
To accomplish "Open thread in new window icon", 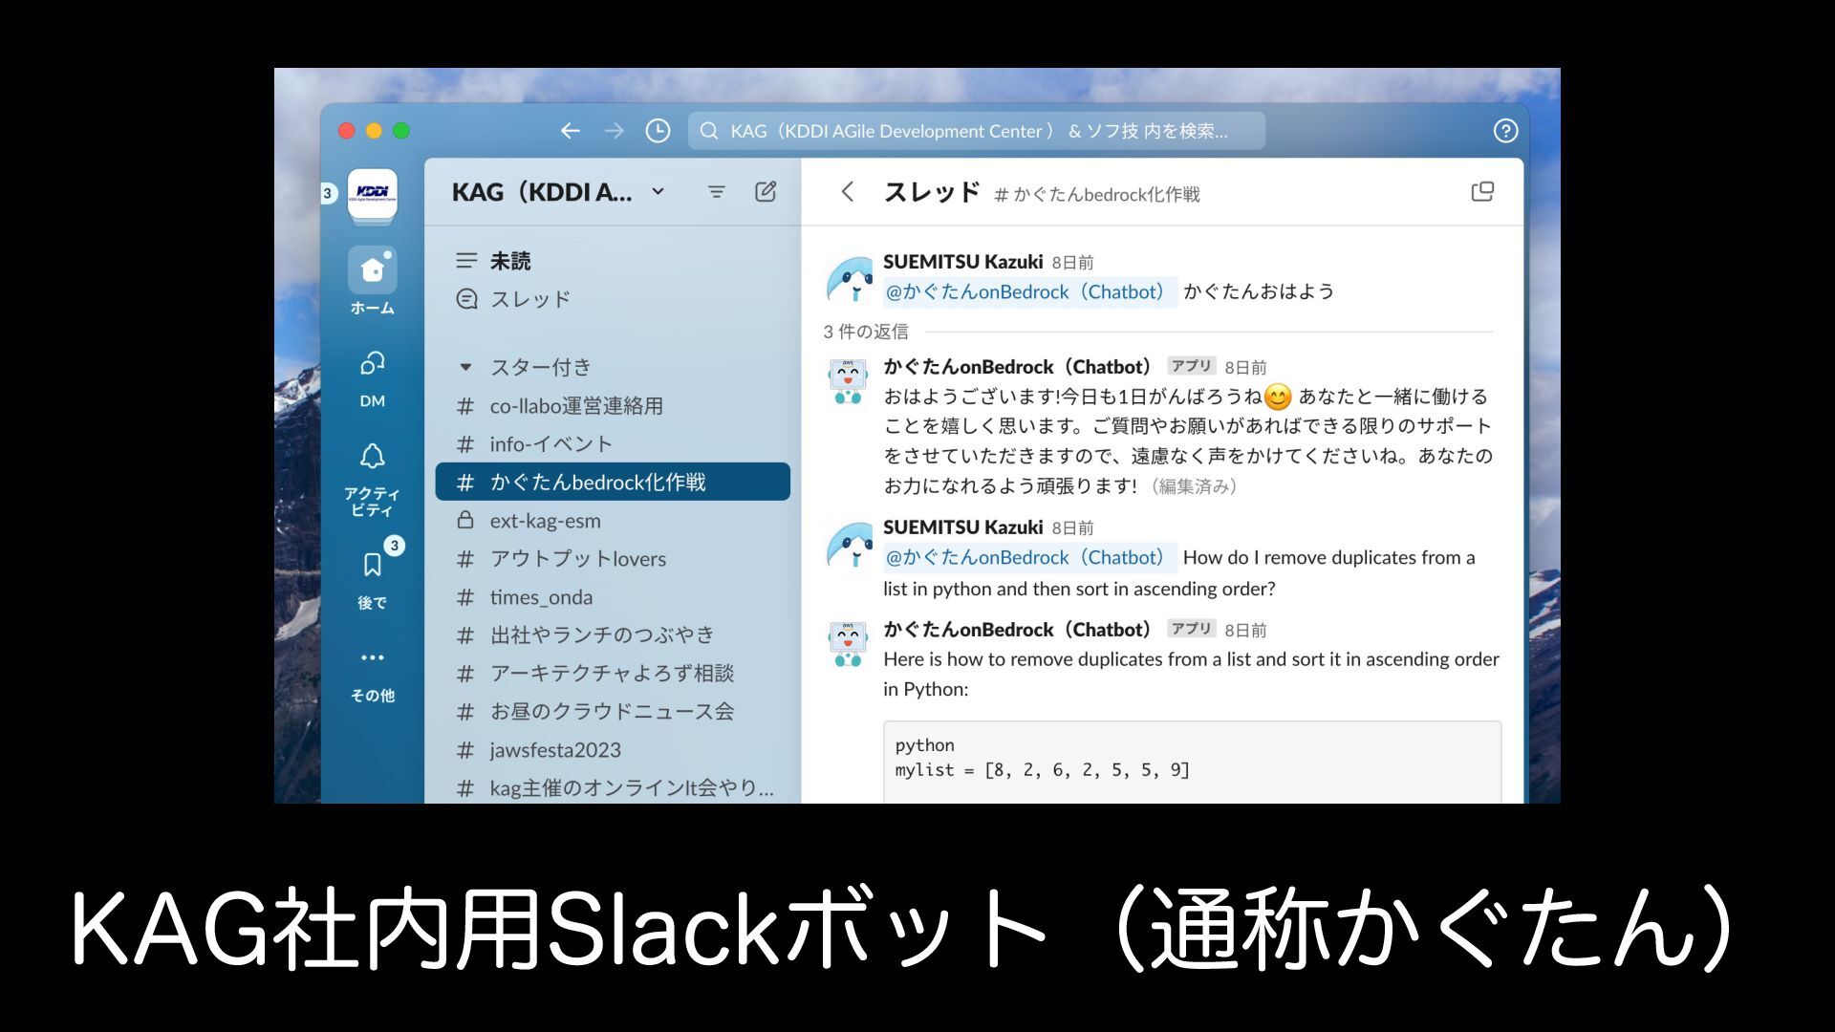I will (x=1482, y=192).
